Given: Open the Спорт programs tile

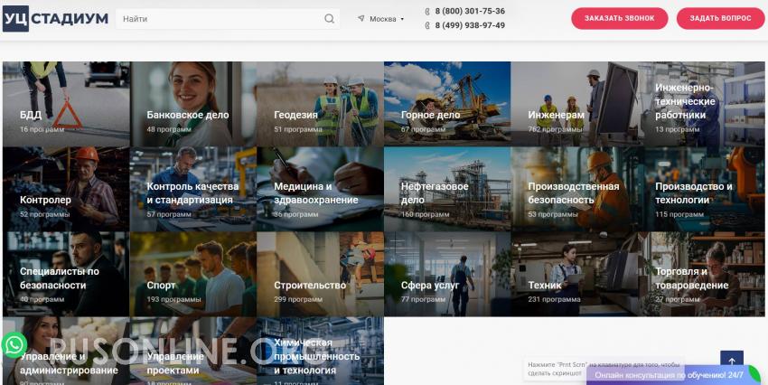Looking at the screenshot, I should 193,275.
